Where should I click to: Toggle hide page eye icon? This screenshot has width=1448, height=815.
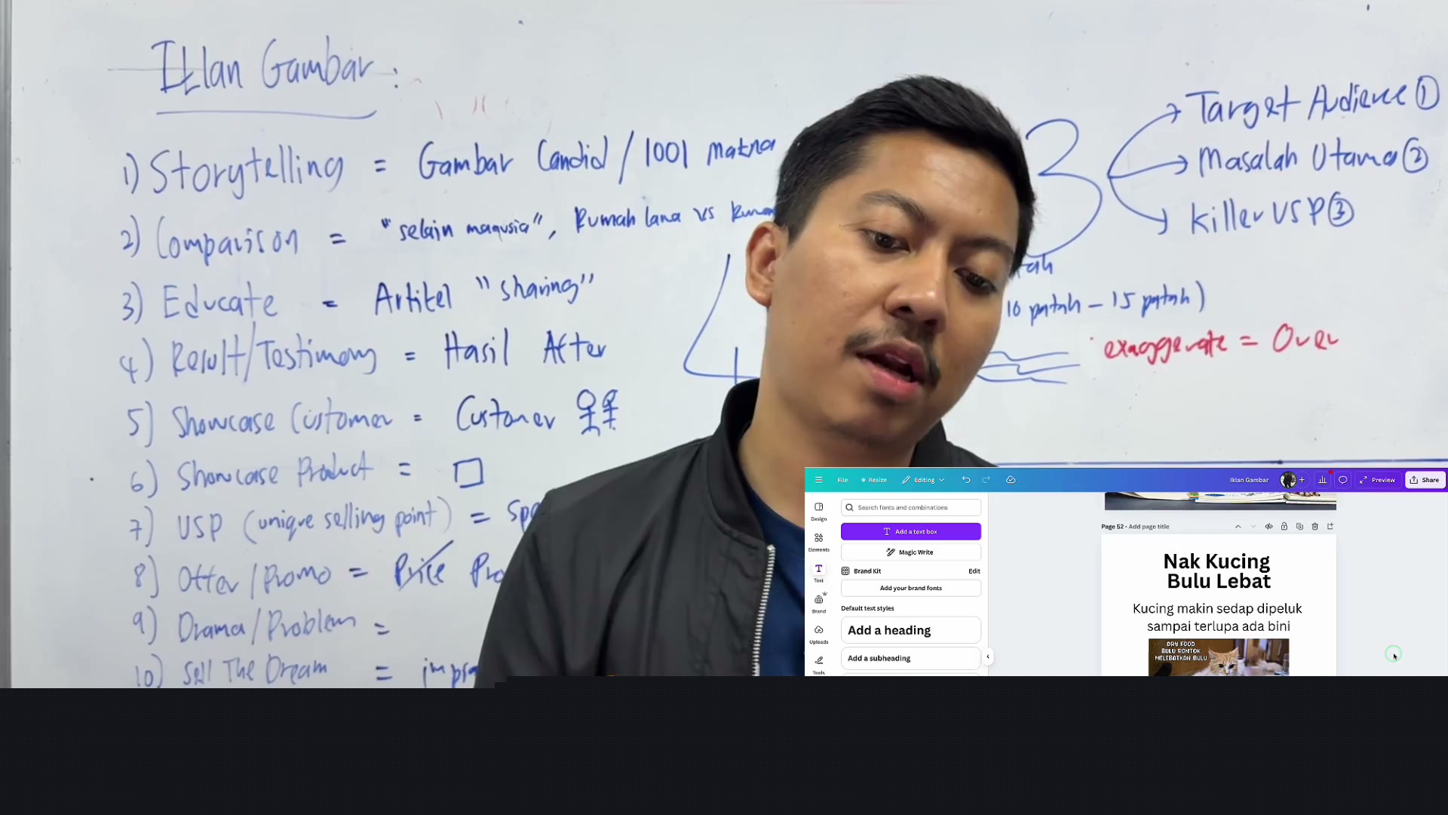pyautogui.click(x=1269, y=527)
